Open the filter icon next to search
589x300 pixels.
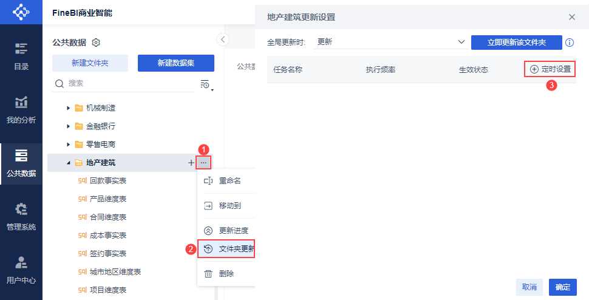[206, 84]
